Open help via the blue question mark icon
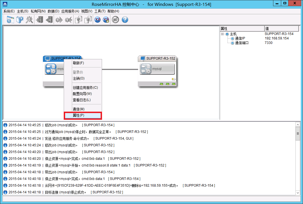 pyautogui.click(x=125, y=20)
